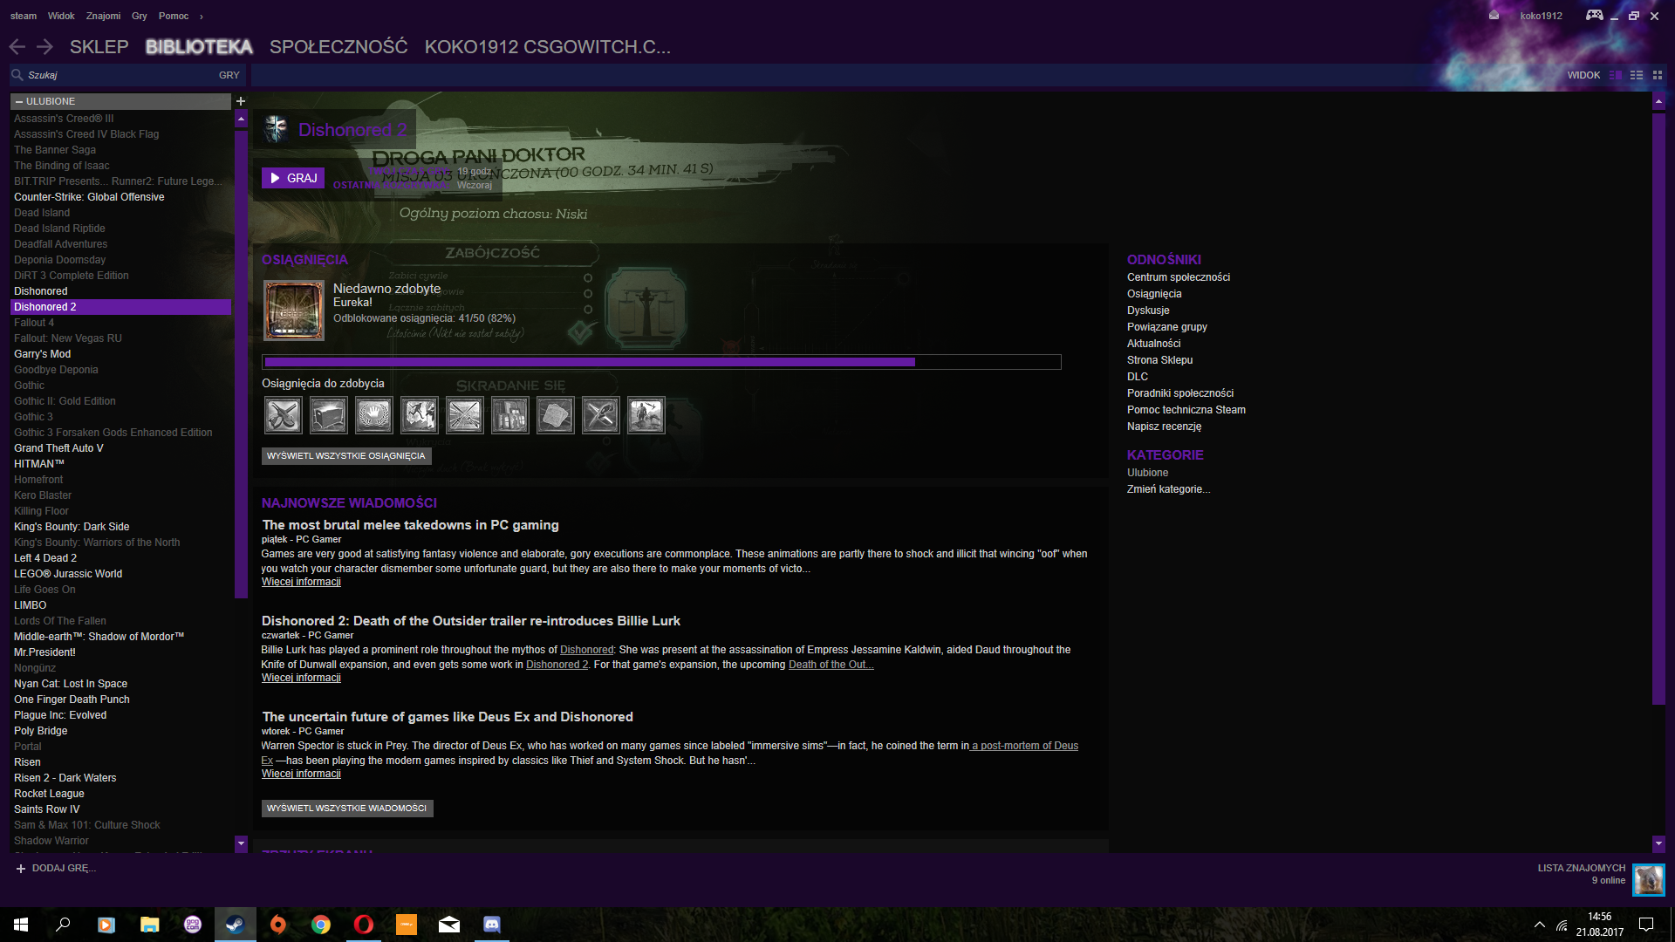
Task: Open the Znajomi menu
Action: (x=103, y=16)
